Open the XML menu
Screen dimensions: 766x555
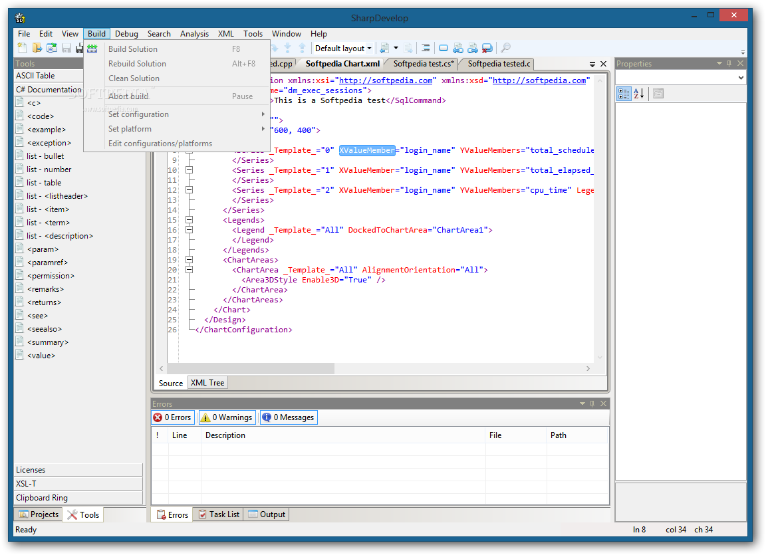click(225, 34)
